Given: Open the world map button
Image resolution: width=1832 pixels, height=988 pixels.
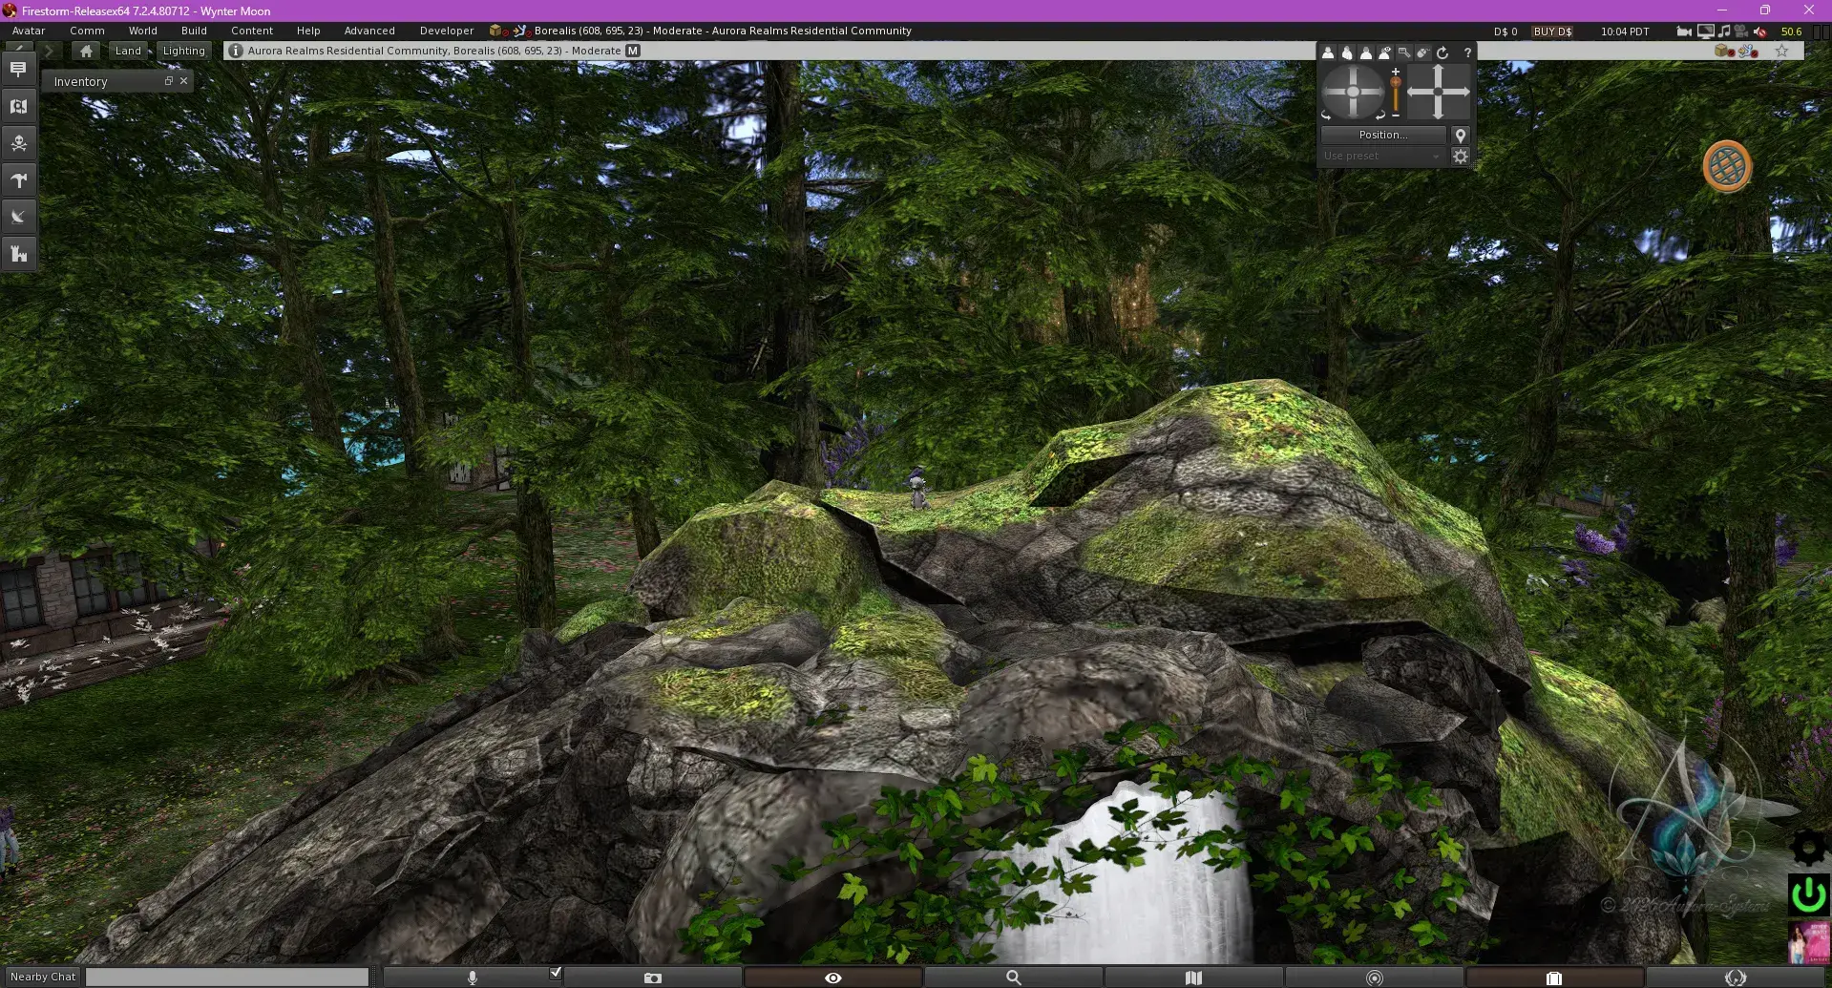Looking at the screenshot, I should [x=1193, y=977].
